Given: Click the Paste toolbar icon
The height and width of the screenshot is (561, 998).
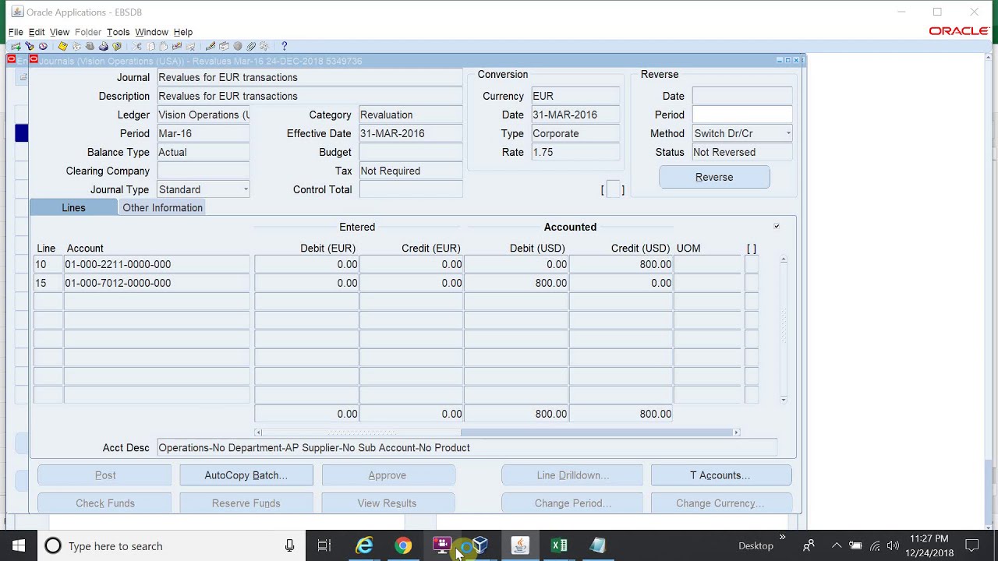Looking at the screenshot, I should click(x=164, y=47).
